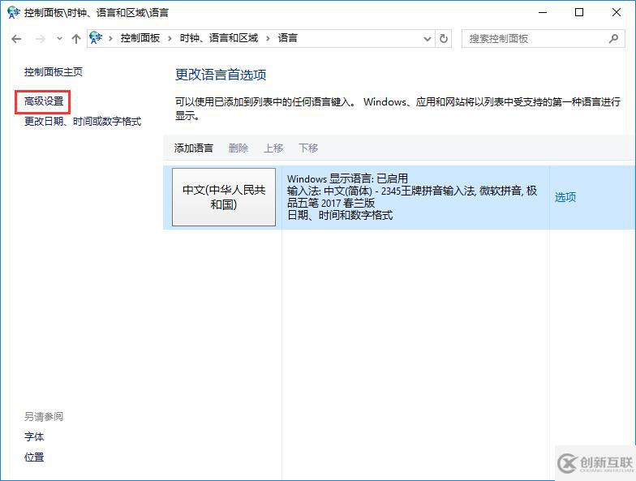Expand the address bar history dropdown
This screenshot has width=636, height=481.
428,38
